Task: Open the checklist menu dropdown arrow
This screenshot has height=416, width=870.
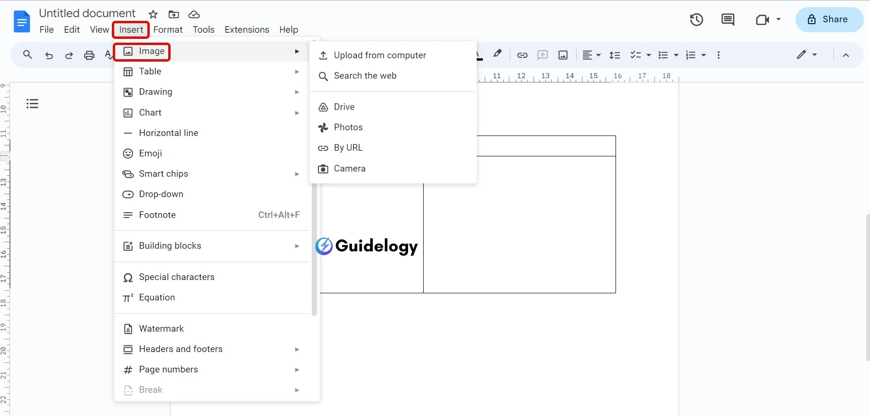Action: [649, 55]
